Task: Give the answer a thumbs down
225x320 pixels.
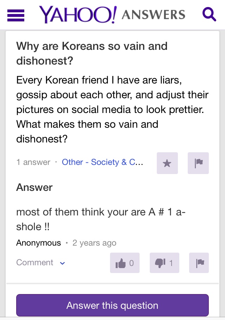Action: coord(164,263)
